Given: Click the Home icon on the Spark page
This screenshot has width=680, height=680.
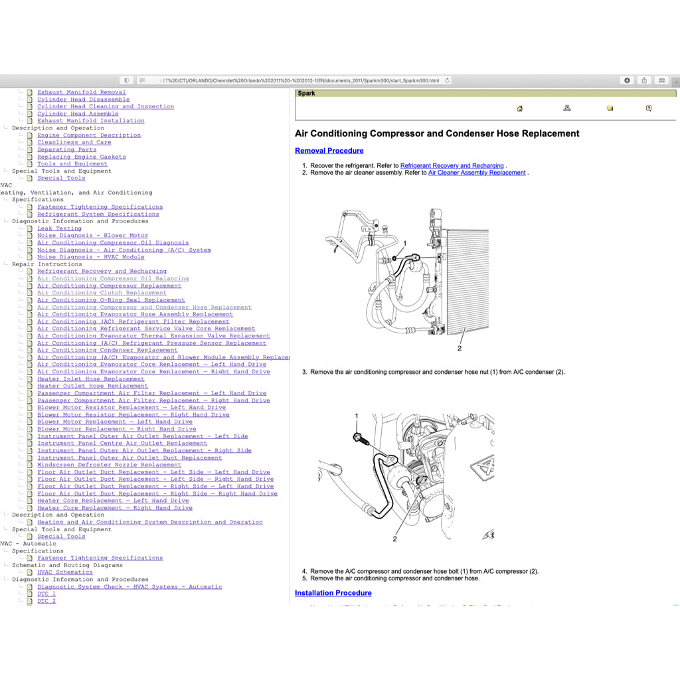Looking at the screenshot, I should click(519, 108).
